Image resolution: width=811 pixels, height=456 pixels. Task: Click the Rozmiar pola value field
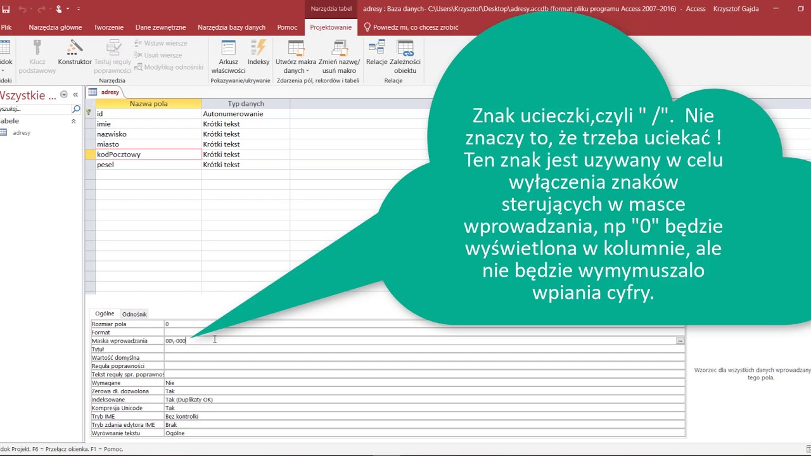click(x=424, y=324)
